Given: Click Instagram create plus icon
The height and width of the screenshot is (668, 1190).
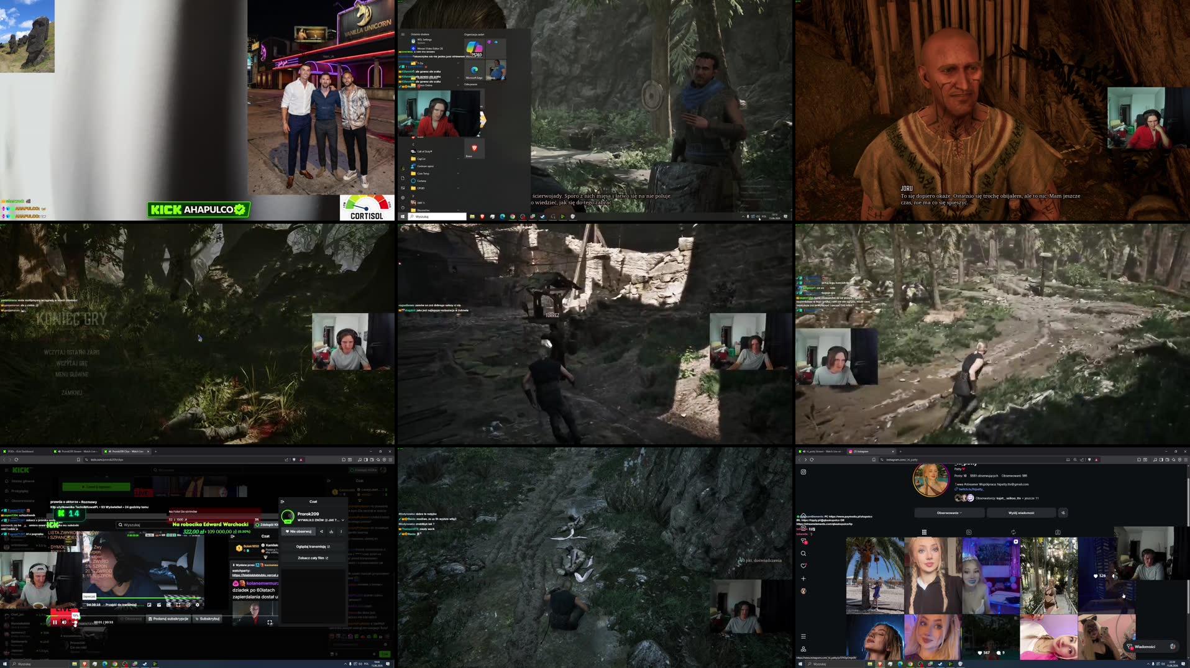Looking at the screenshot, I should (x=803, y=579).
